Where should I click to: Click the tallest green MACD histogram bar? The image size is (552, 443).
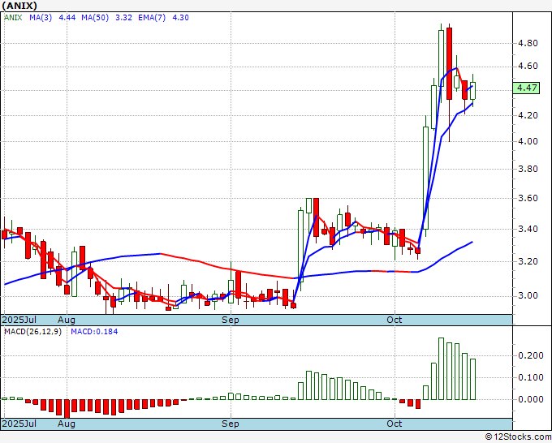441,368
